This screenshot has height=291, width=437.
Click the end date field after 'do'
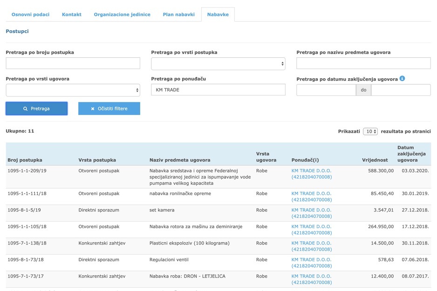click(x=401, y=90)
